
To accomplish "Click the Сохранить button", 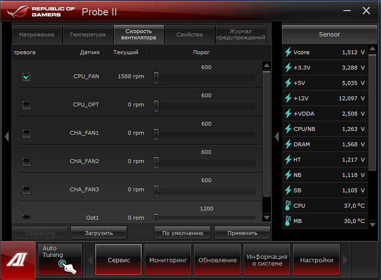I will pyautogui.click(x=40, y=233).
